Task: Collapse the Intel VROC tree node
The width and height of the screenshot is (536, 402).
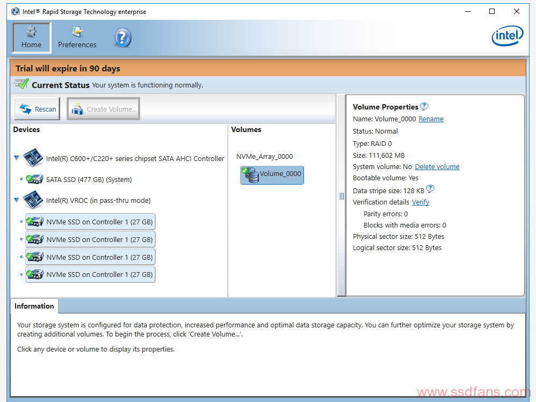Action: pyautogui.click(x=17, y=200)
